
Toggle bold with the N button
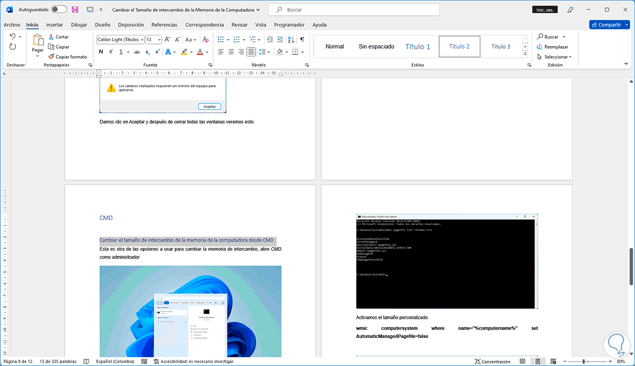pyautogui.click(x=101, y=52)
